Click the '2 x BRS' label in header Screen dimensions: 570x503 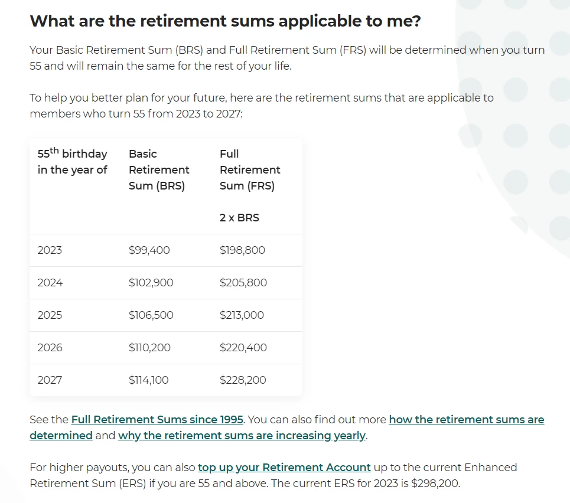239,218
